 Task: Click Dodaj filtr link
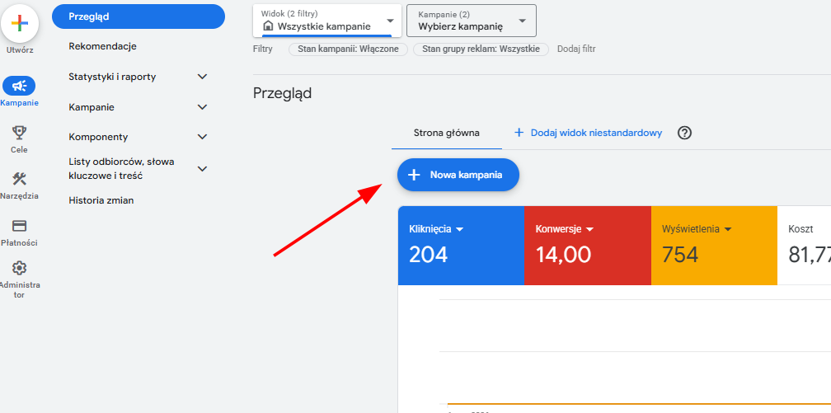576,49
